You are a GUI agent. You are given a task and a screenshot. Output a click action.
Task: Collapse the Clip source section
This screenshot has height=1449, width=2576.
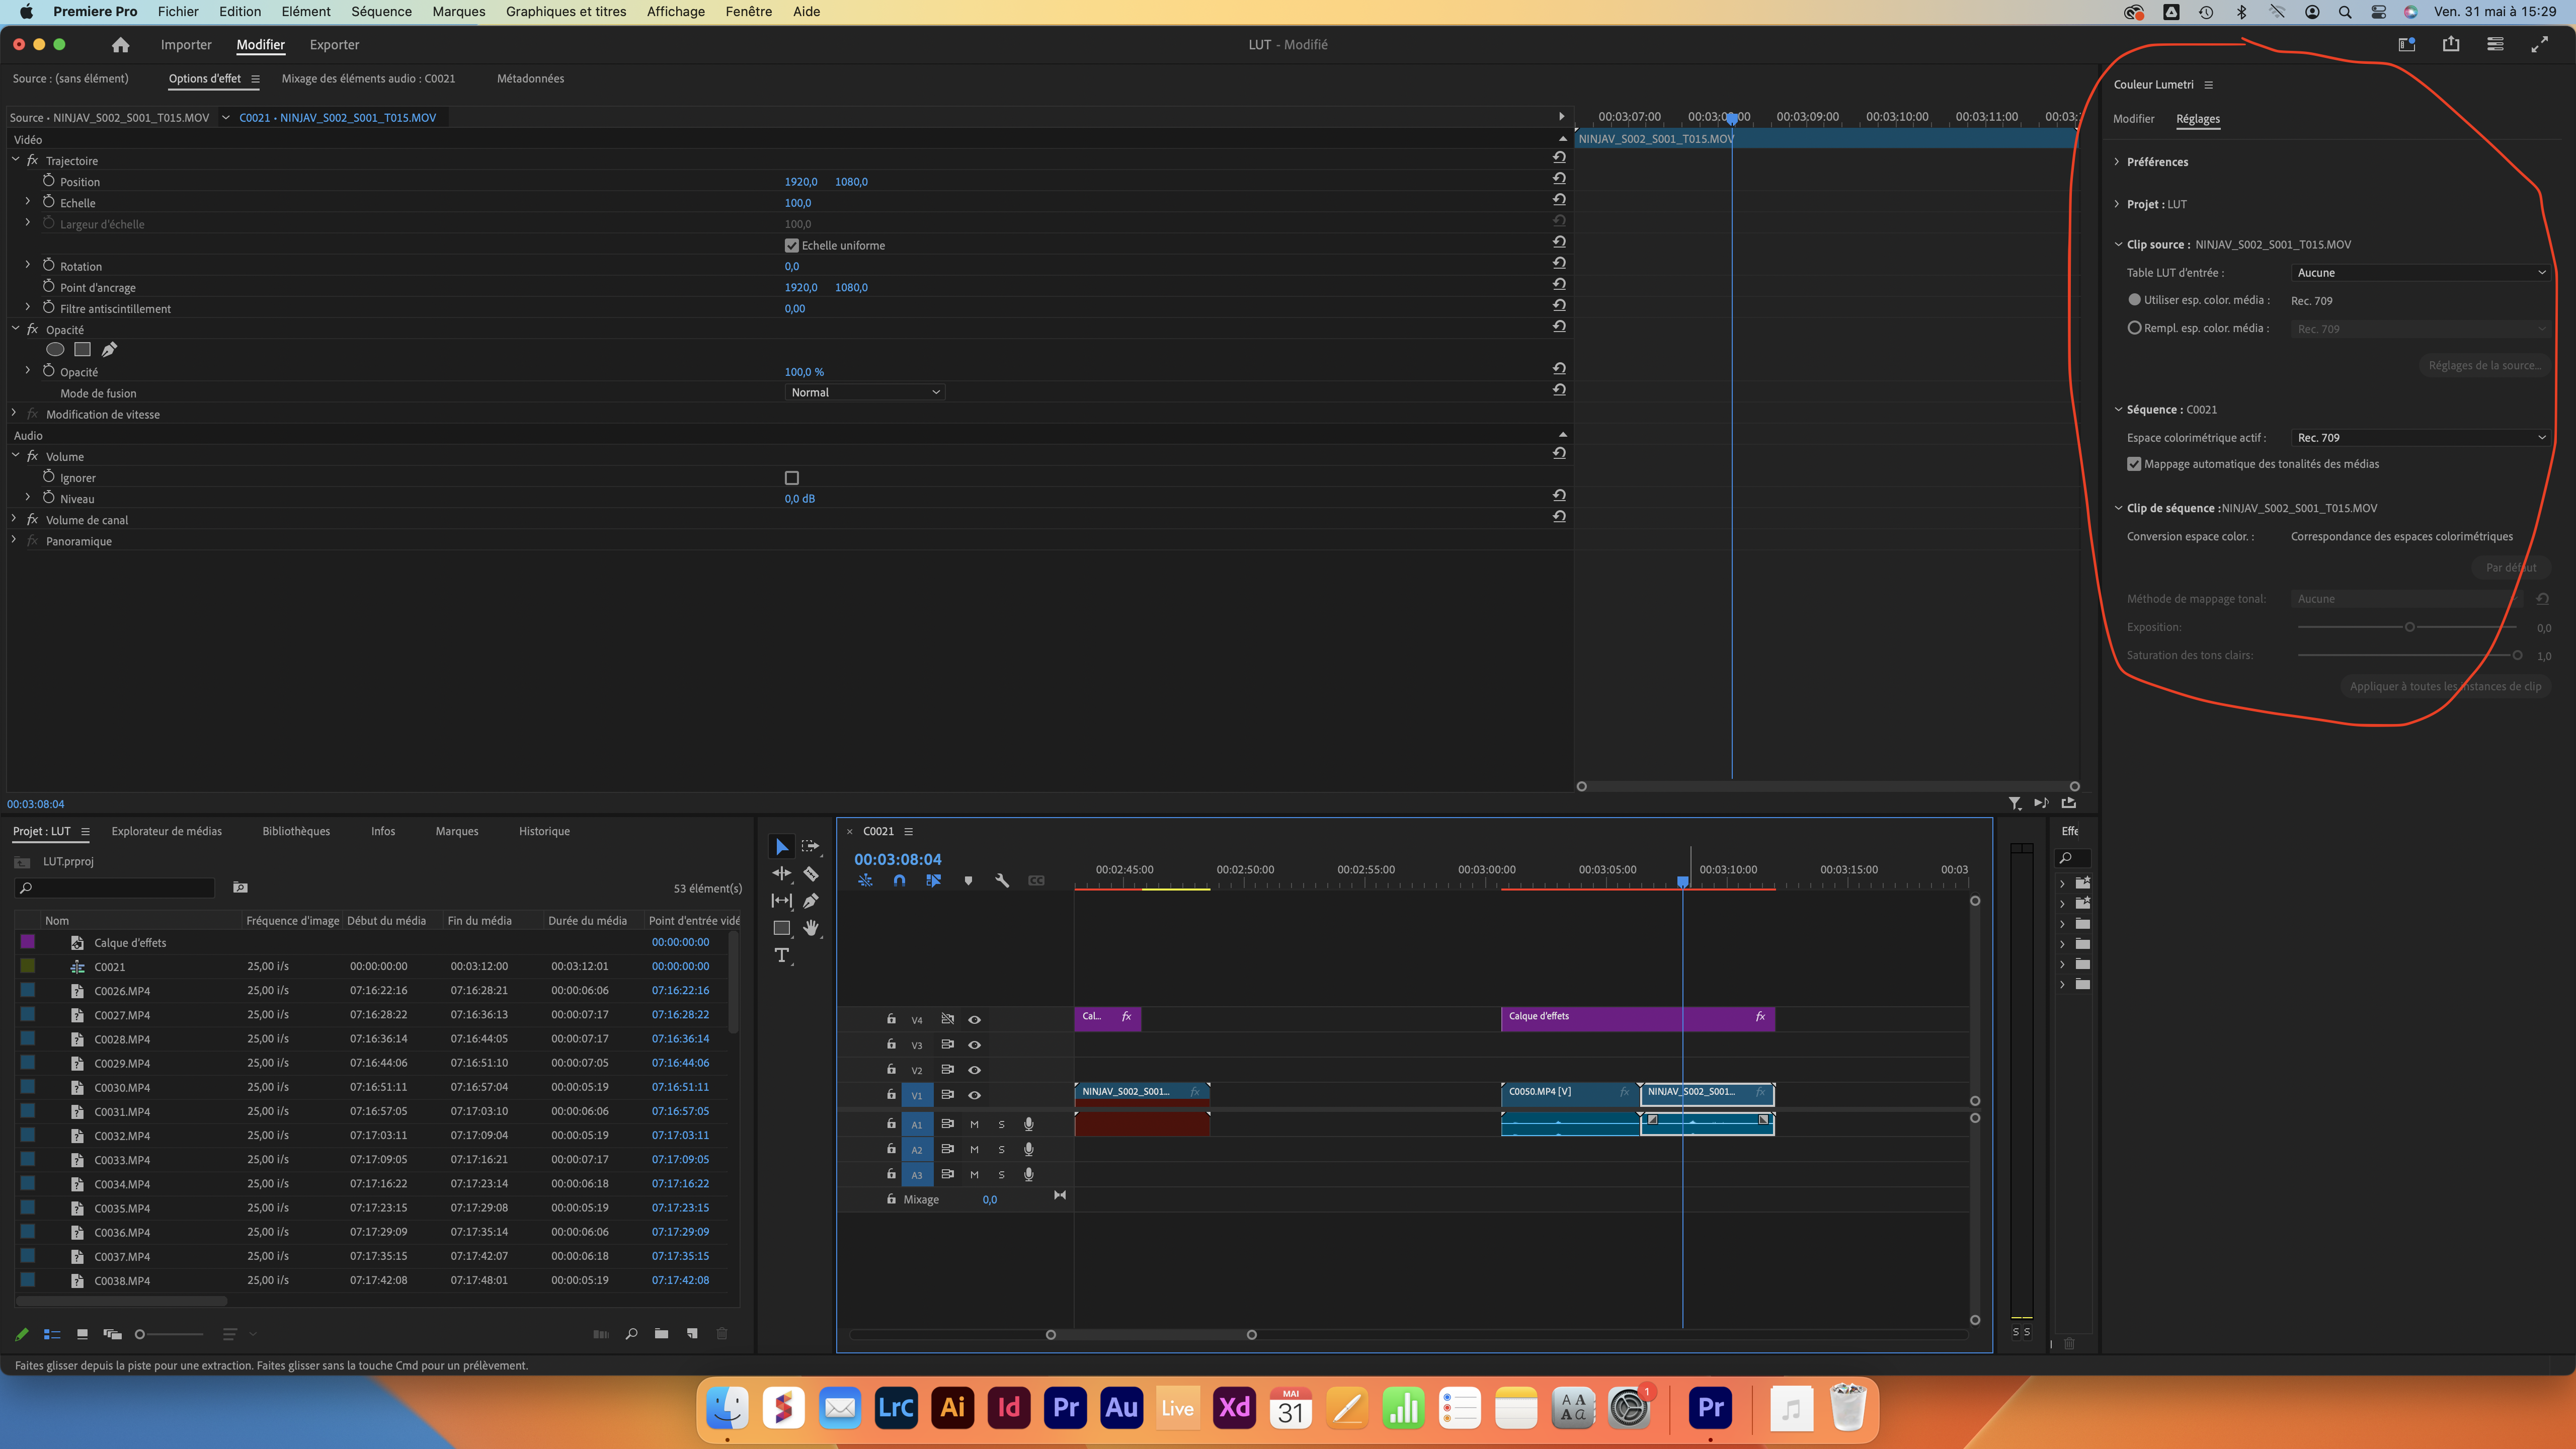tap(2117, 244)
